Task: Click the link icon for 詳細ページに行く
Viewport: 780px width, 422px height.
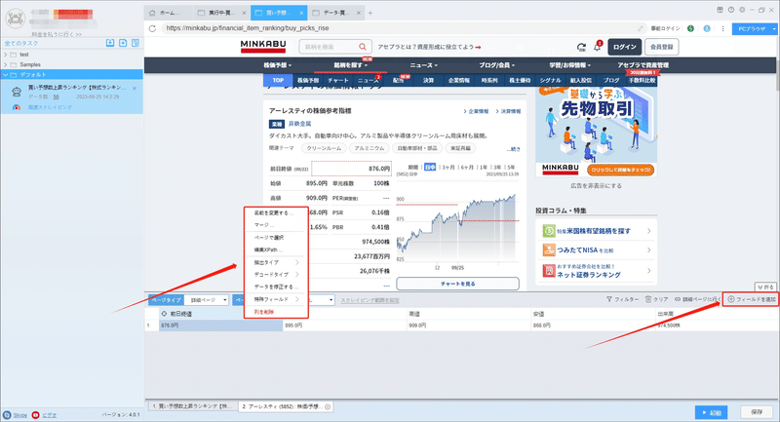Action: point(678,299)
